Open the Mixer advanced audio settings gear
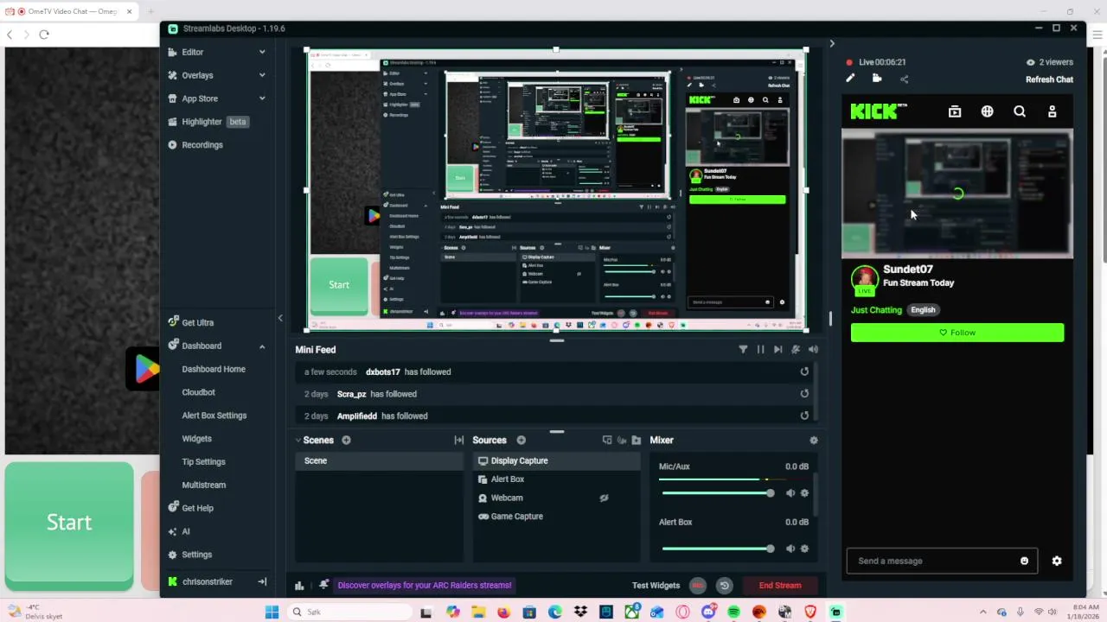 [x=813, y=440]
